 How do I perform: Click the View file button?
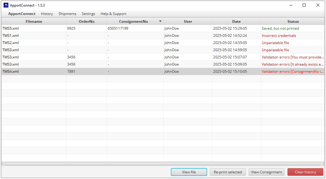tap(189, 172)
